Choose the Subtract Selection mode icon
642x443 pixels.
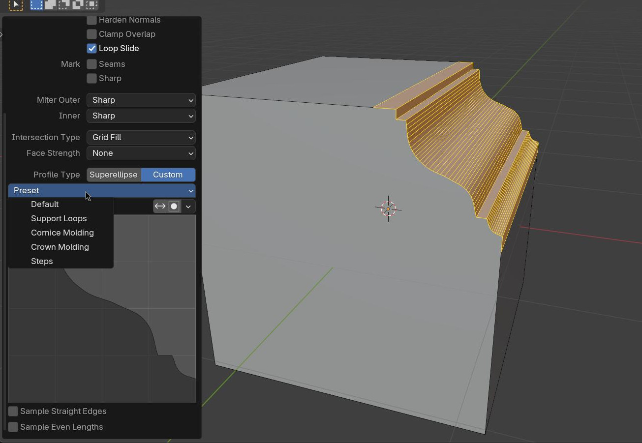click(64, 5)
